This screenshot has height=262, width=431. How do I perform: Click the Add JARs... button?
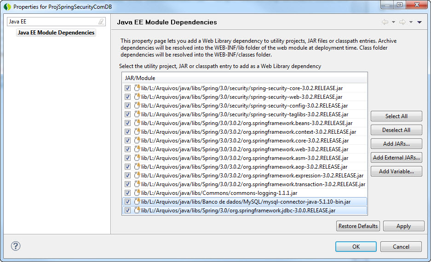pos(397,143)
